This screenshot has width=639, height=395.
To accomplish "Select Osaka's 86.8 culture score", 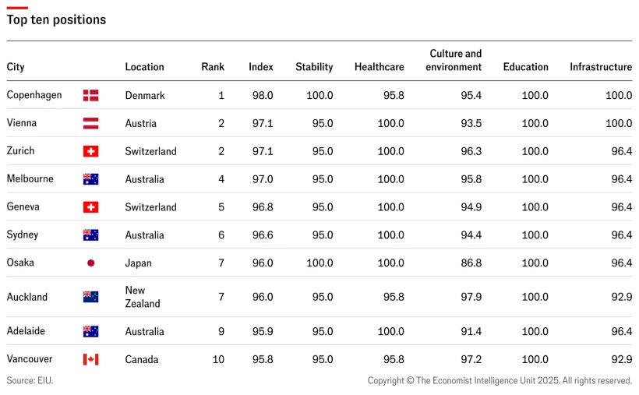I will click(x=471, y=263).
